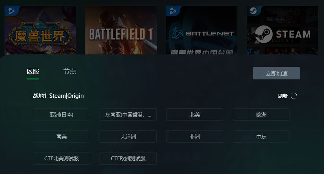
Task: Open the Battle.net game thumbnail
Action: point(202,30)
